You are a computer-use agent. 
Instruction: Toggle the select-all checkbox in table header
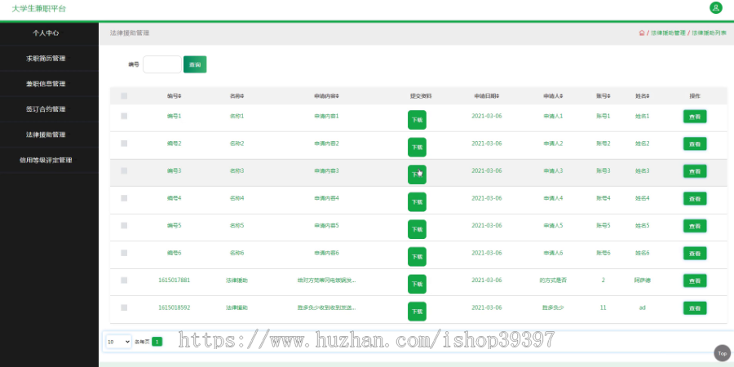pyautogui.click(x=124, y=96)
